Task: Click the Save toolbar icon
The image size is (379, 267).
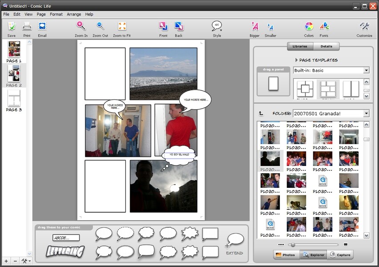Action: (x=12, y=26)
